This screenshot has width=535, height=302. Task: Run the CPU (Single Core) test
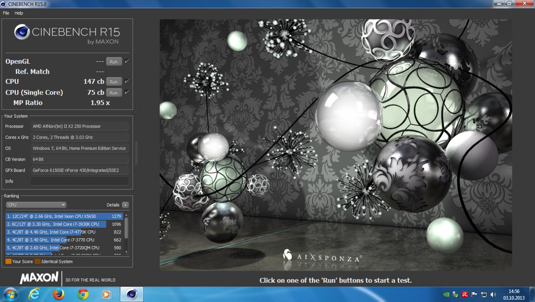tap(114, 93)
